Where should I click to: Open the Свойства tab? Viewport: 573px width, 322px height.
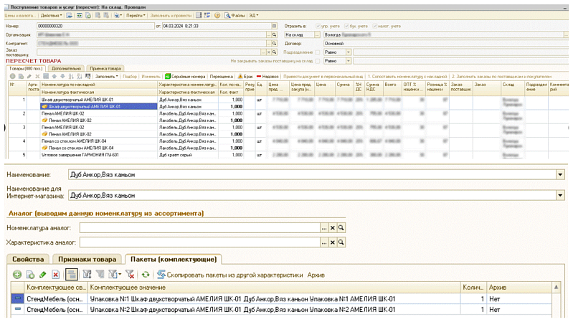point(28,259)
